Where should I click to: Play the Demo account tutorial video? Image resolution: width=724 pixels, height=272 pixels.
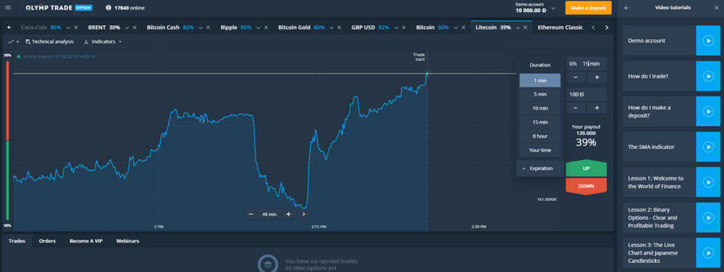tap(708, 41)
